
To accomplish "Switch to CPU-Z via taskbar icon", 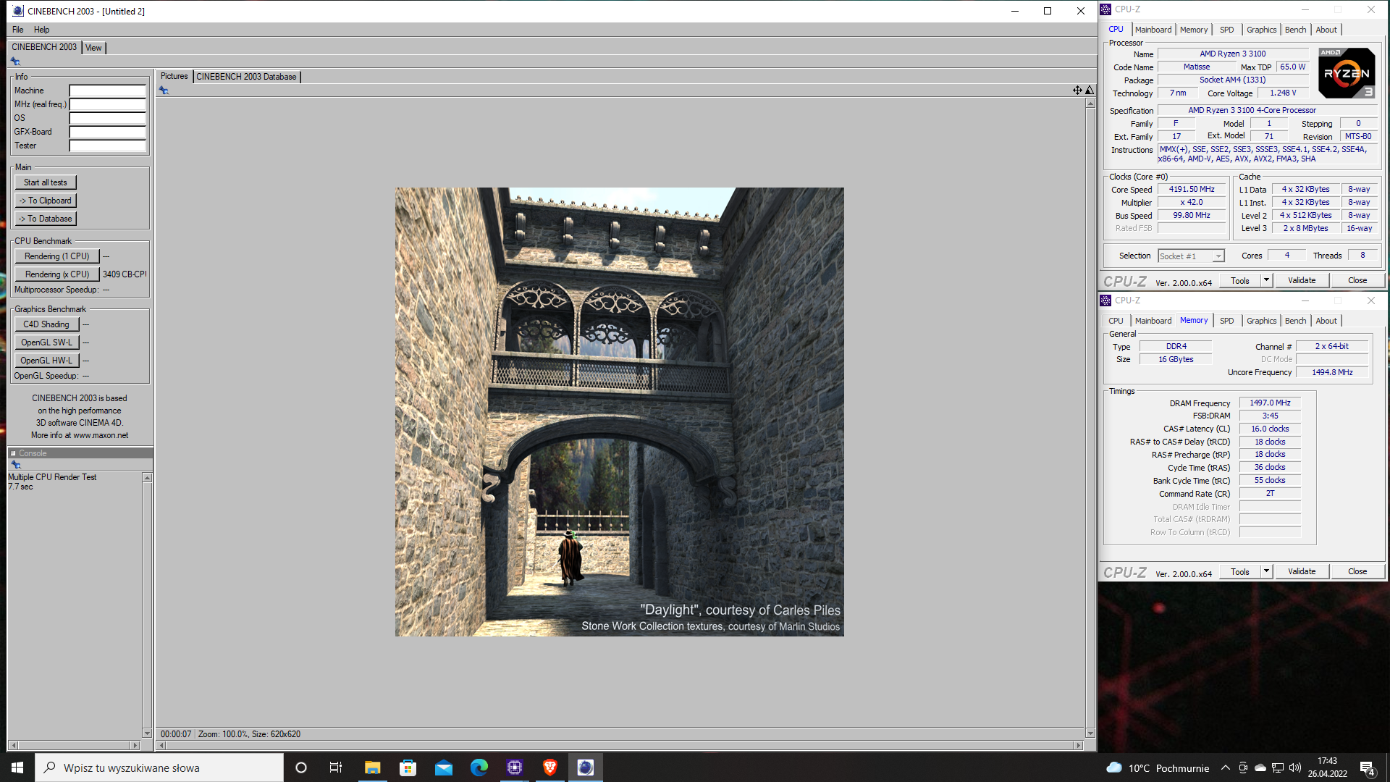I will click(x=514, y=768).
